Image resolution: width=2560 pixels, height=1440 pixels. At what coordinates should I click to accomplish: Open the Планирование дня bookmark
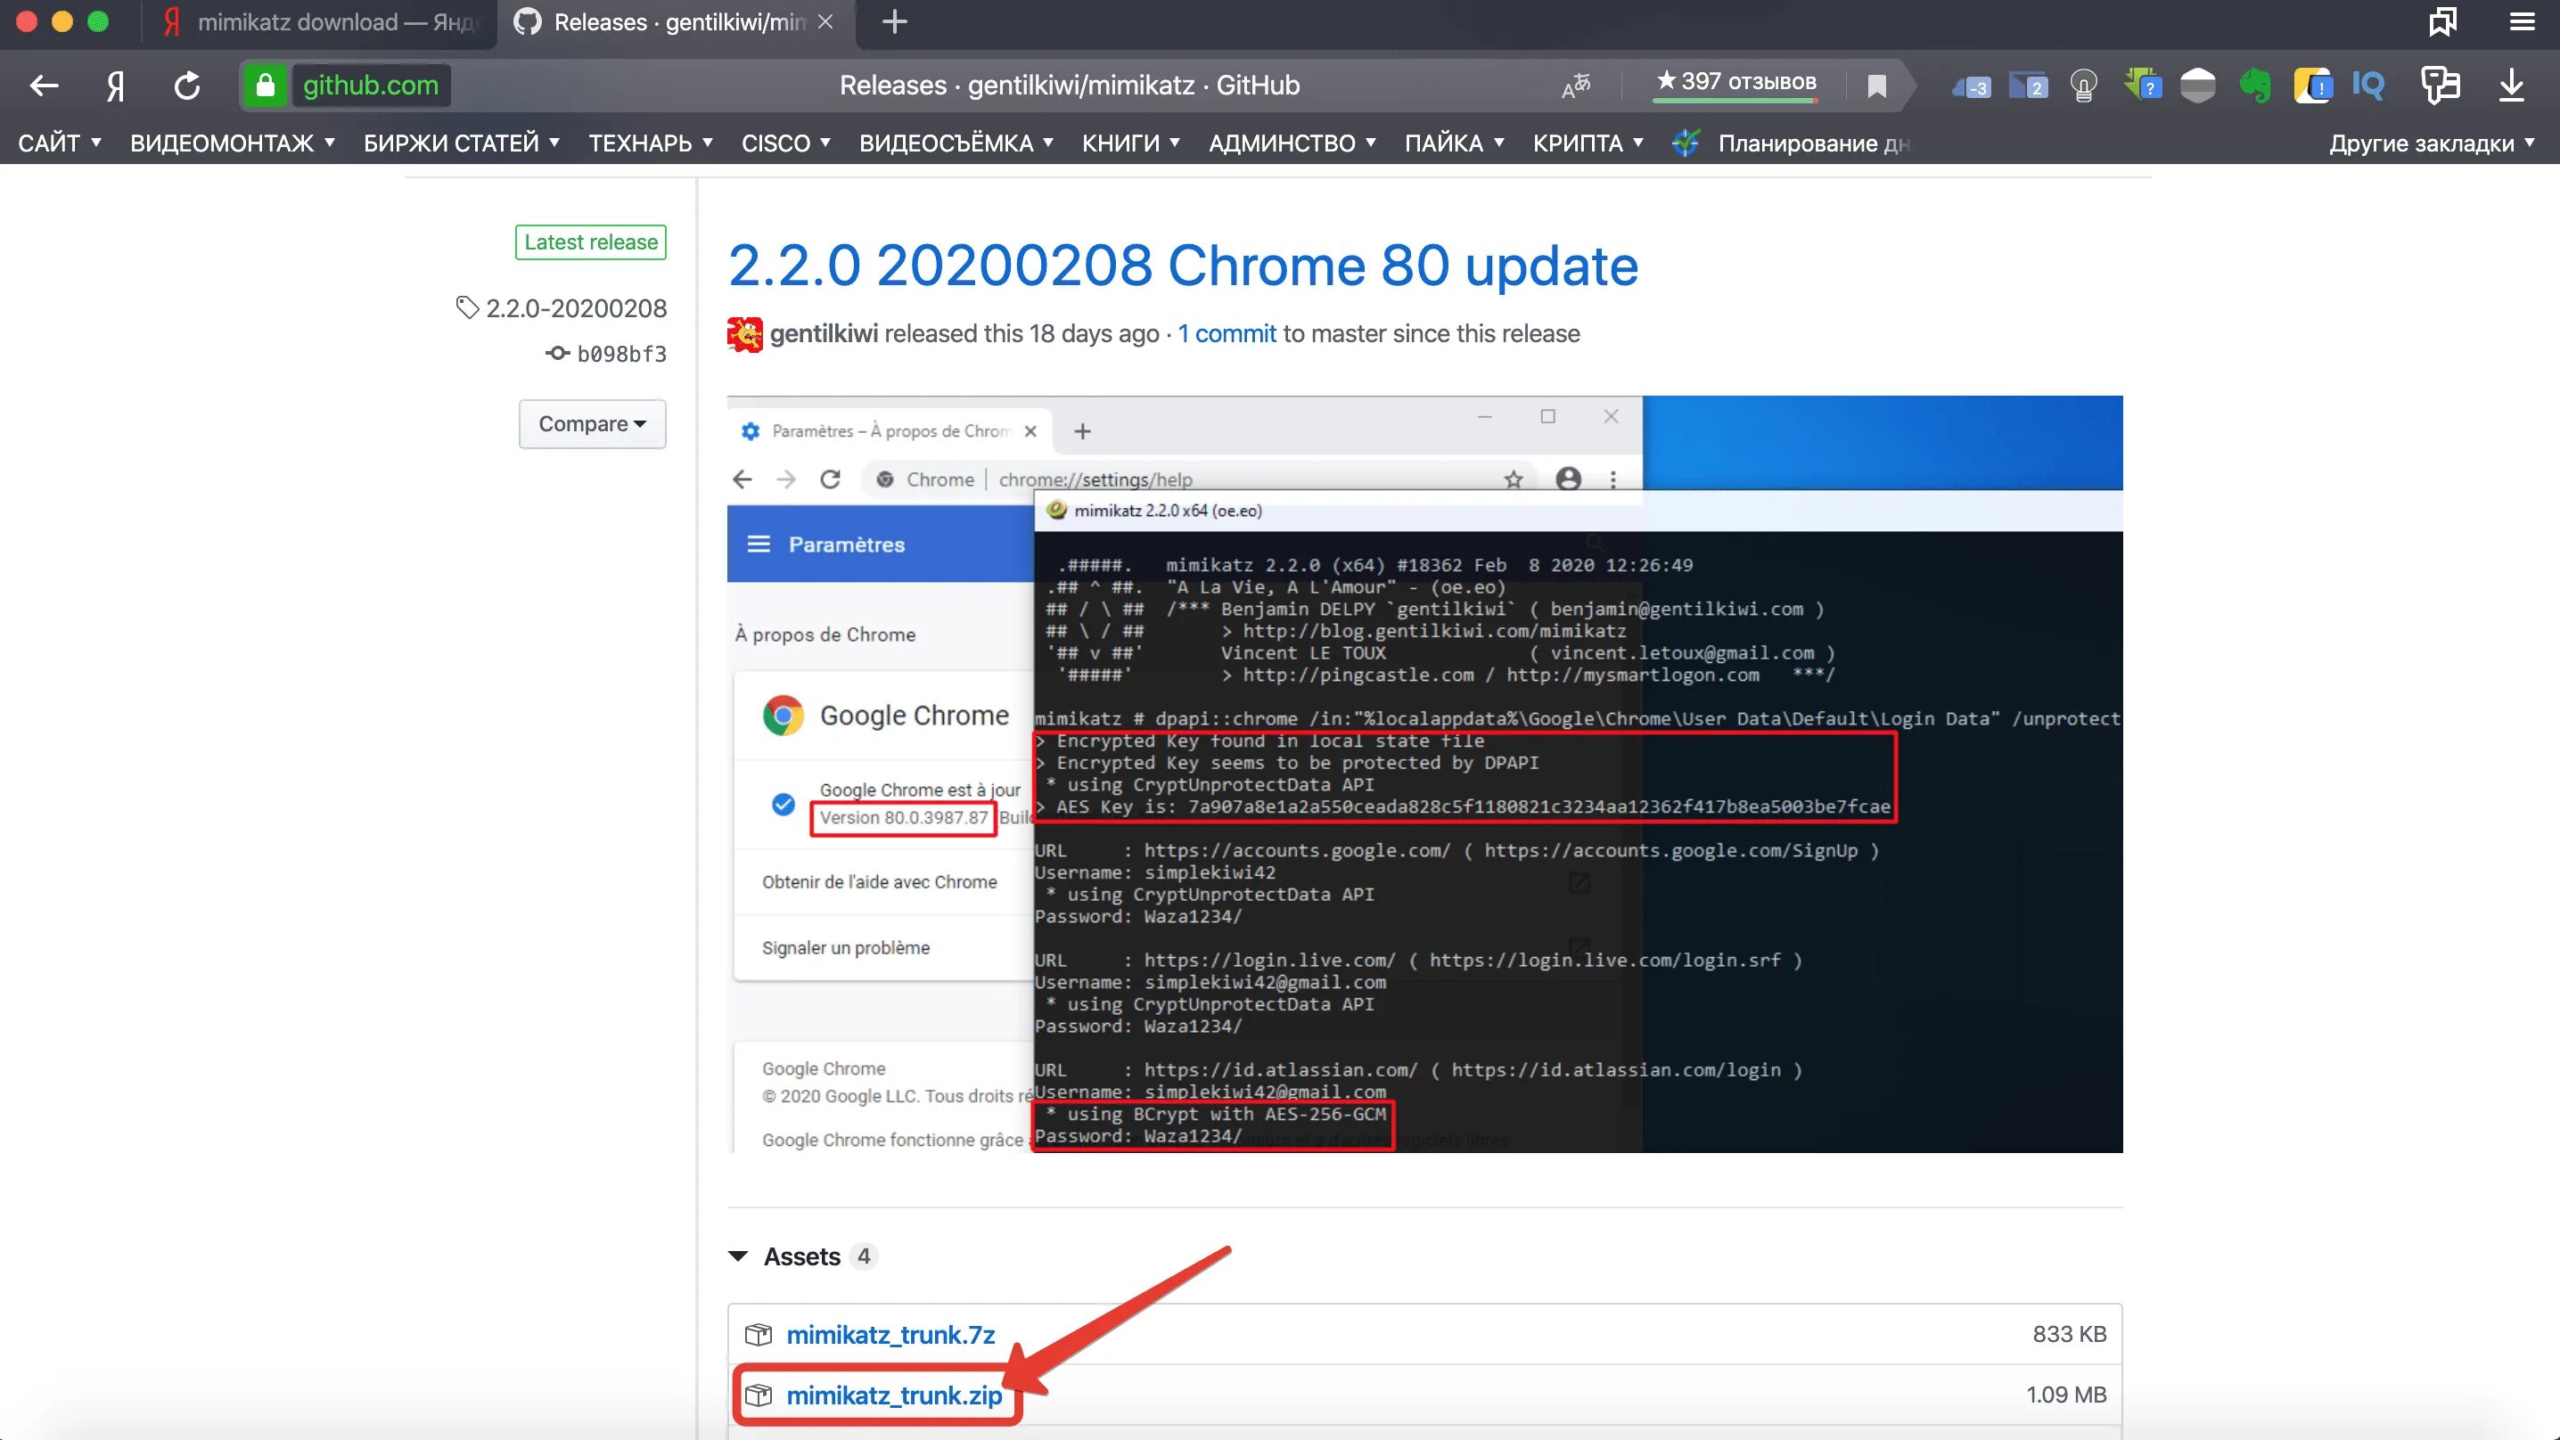(x=1791, y=143)
